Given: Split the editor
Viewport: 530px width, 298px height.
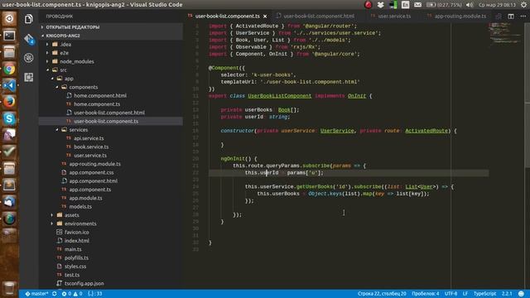Looking at the screenshot, I should (511, 17).
